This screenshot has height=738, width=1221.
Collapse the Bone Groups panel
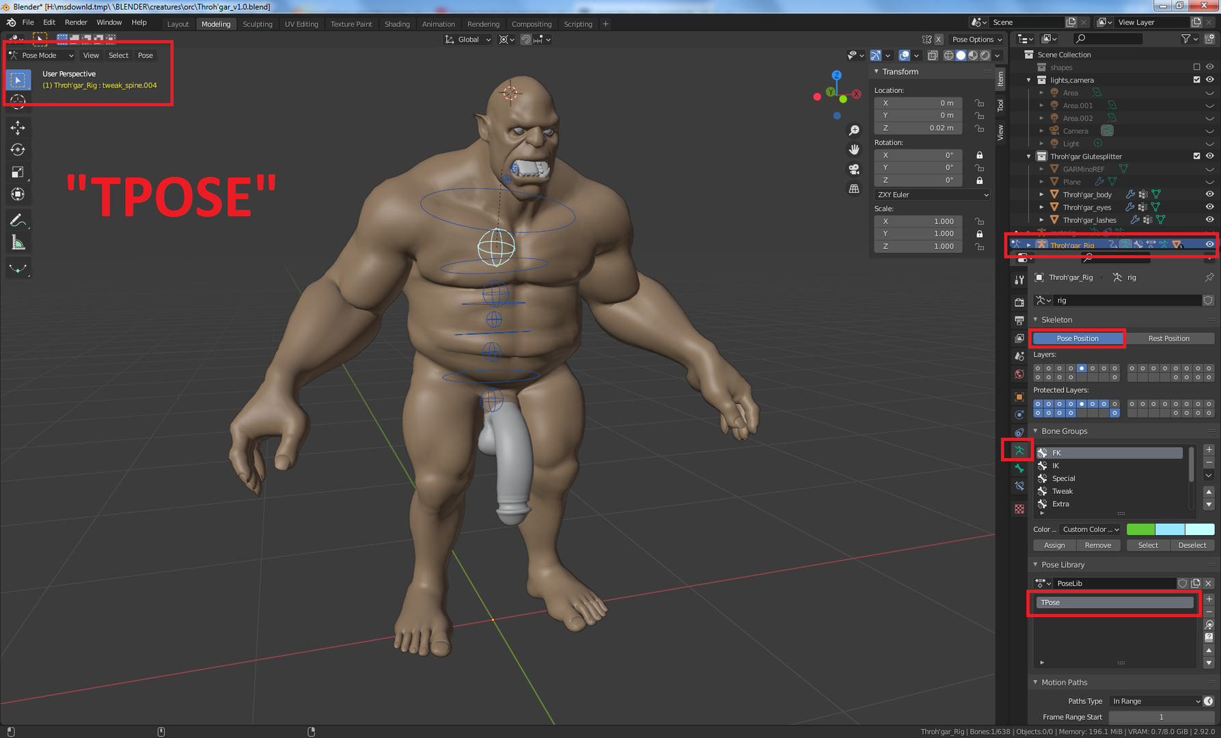pos(1036,431)
